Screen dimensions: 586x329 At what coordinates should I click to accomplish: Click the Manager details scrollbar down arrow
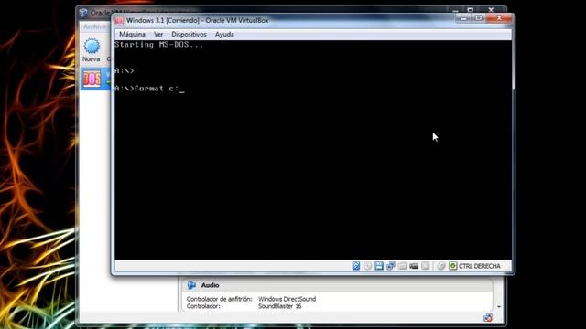[x=499, y=307]
